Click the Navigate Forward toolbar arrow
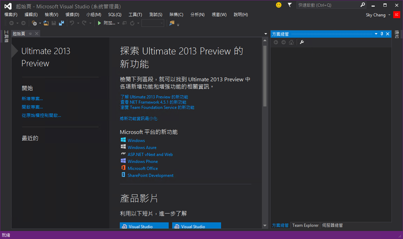 click(x=23, y=23)
